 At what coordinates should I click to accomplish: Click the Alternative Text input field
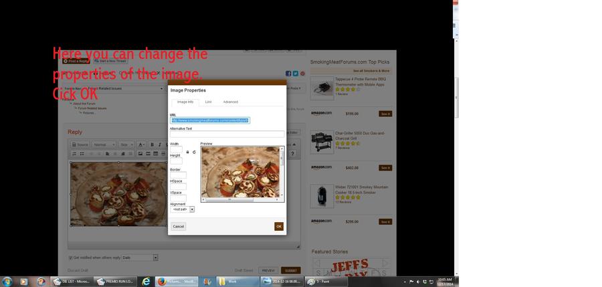pos(227,134)
